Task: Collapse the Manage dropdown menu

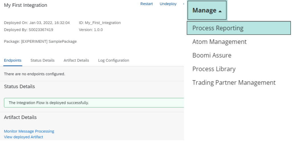Action: coord(207,10)
